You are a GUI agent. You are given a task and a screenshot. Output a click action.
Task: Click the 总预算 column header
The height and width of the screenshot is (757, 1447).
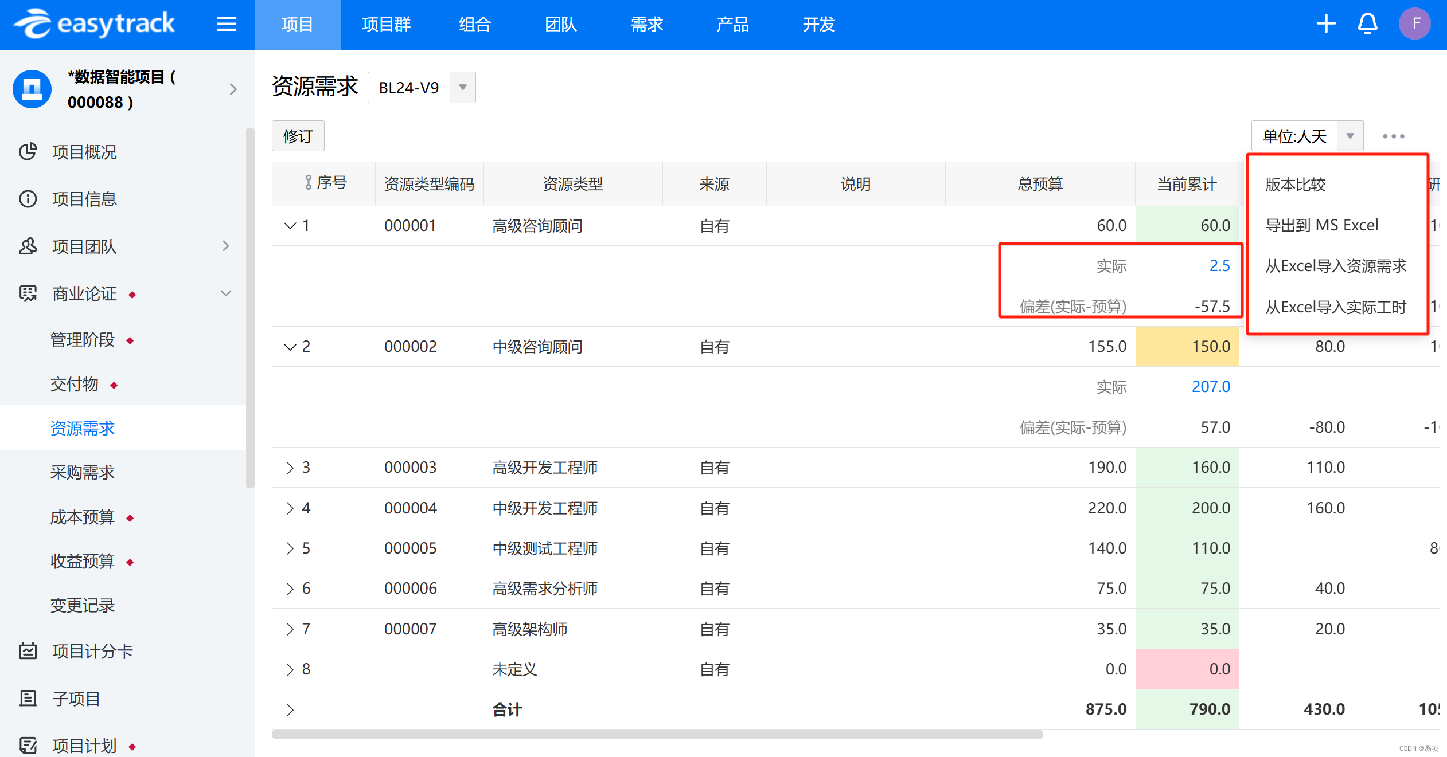point(1040,184)
